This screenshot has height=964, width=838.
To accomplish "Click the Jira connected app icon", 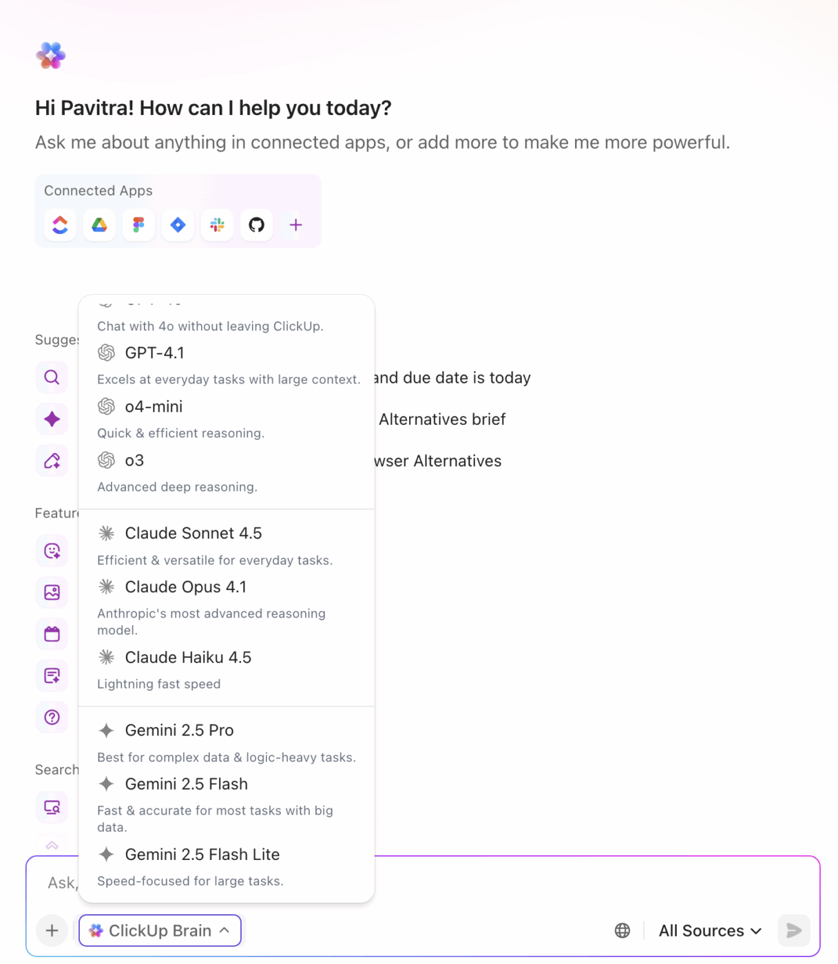I will point(178,225).
